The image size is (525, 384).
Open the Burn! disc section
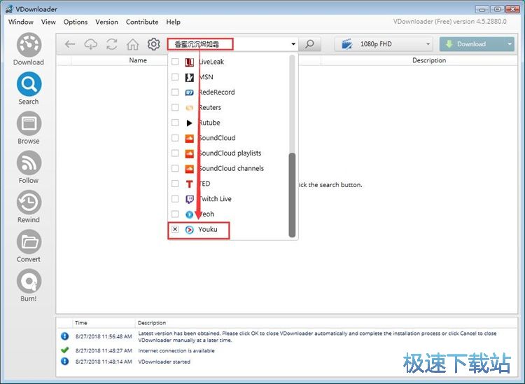click(x=29, y=285)
